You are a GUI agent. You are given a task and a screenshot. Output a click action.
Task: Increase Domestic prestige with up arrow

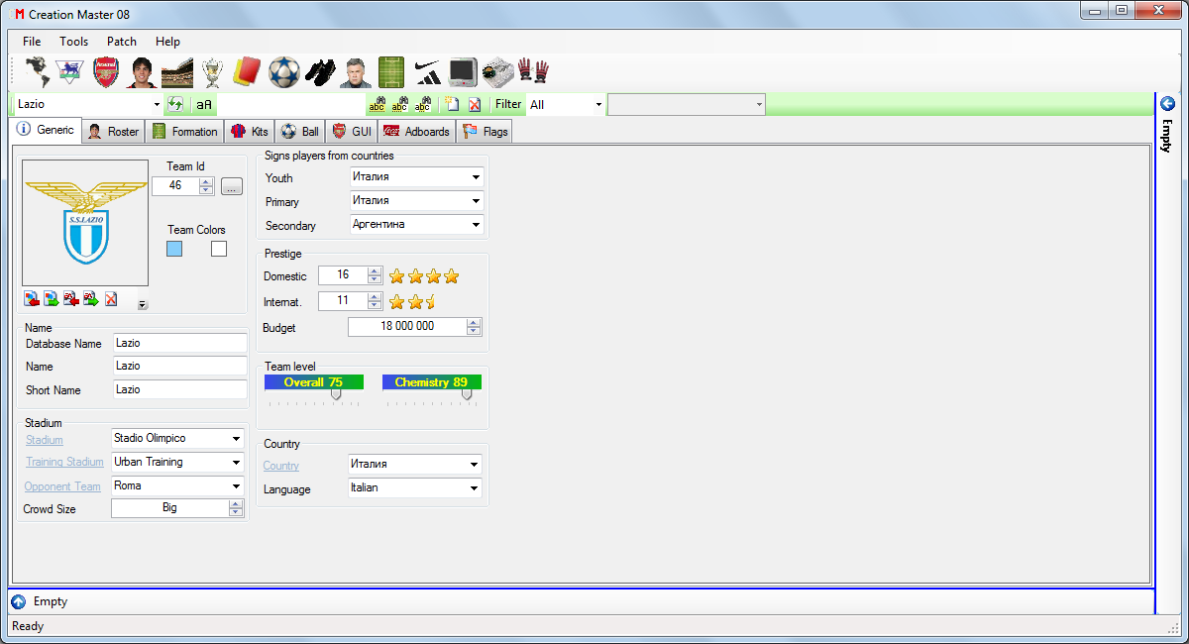pos(374,271)
